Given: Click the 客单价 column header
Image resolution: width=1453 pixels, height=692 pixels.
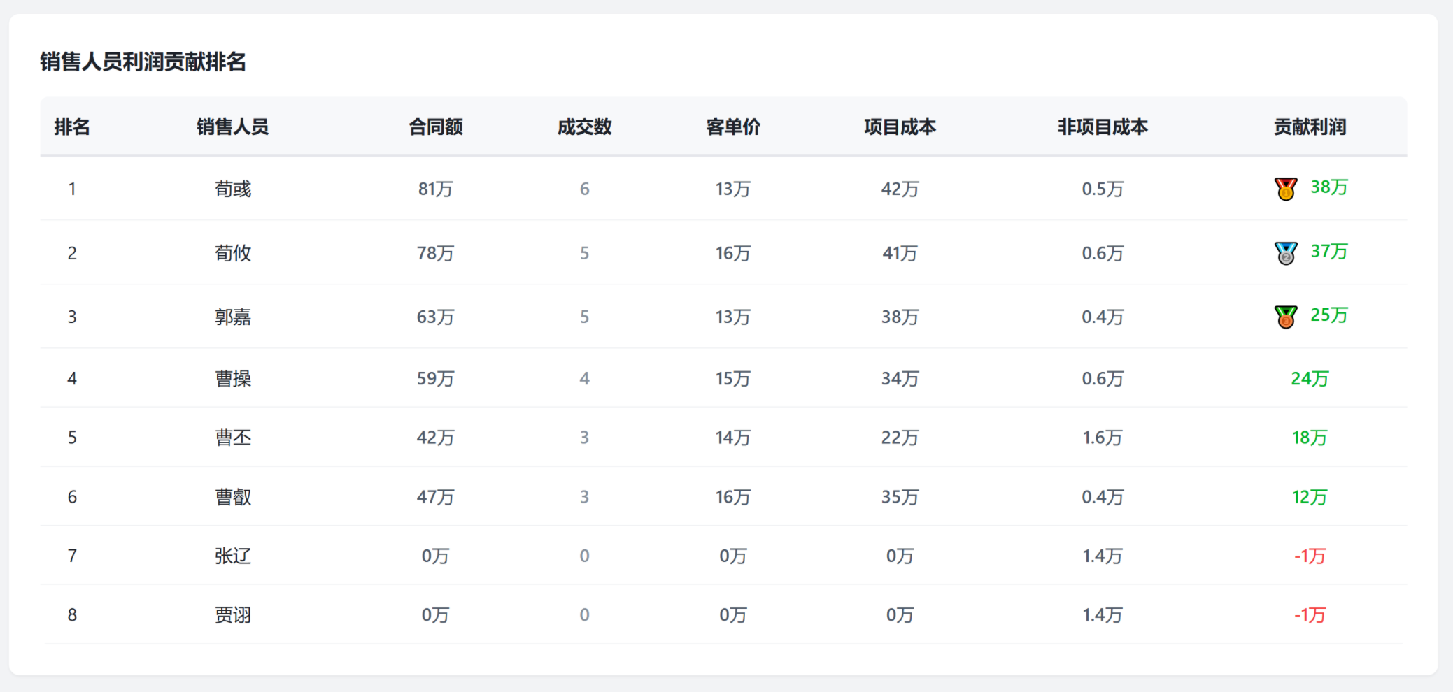Looking at the screenshot, I should click(x=732, y=127).
